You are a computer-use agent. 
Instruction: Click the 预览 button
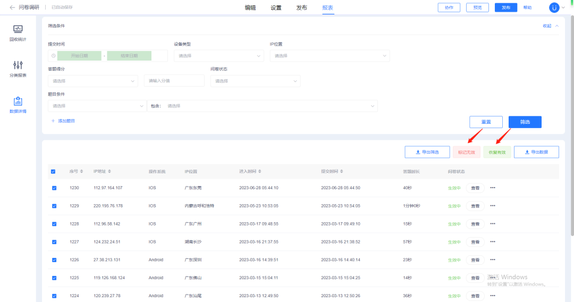click(477, 7)
